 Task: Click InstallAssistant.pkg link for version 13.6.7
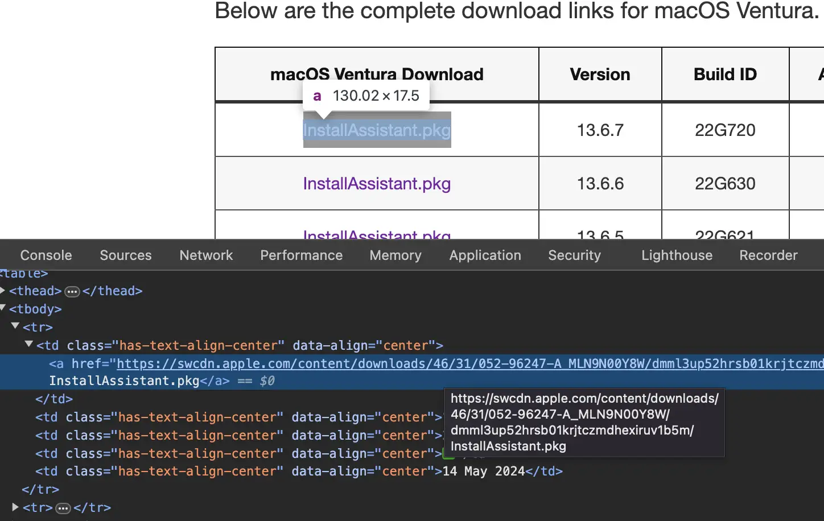[x=377, y=130]
